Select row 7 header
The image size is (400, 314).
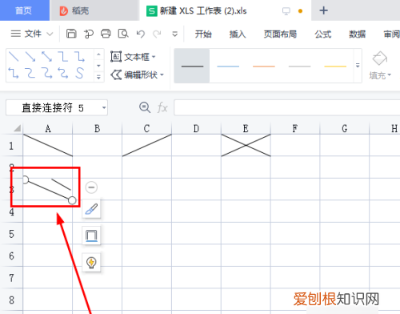click(11, 278)
